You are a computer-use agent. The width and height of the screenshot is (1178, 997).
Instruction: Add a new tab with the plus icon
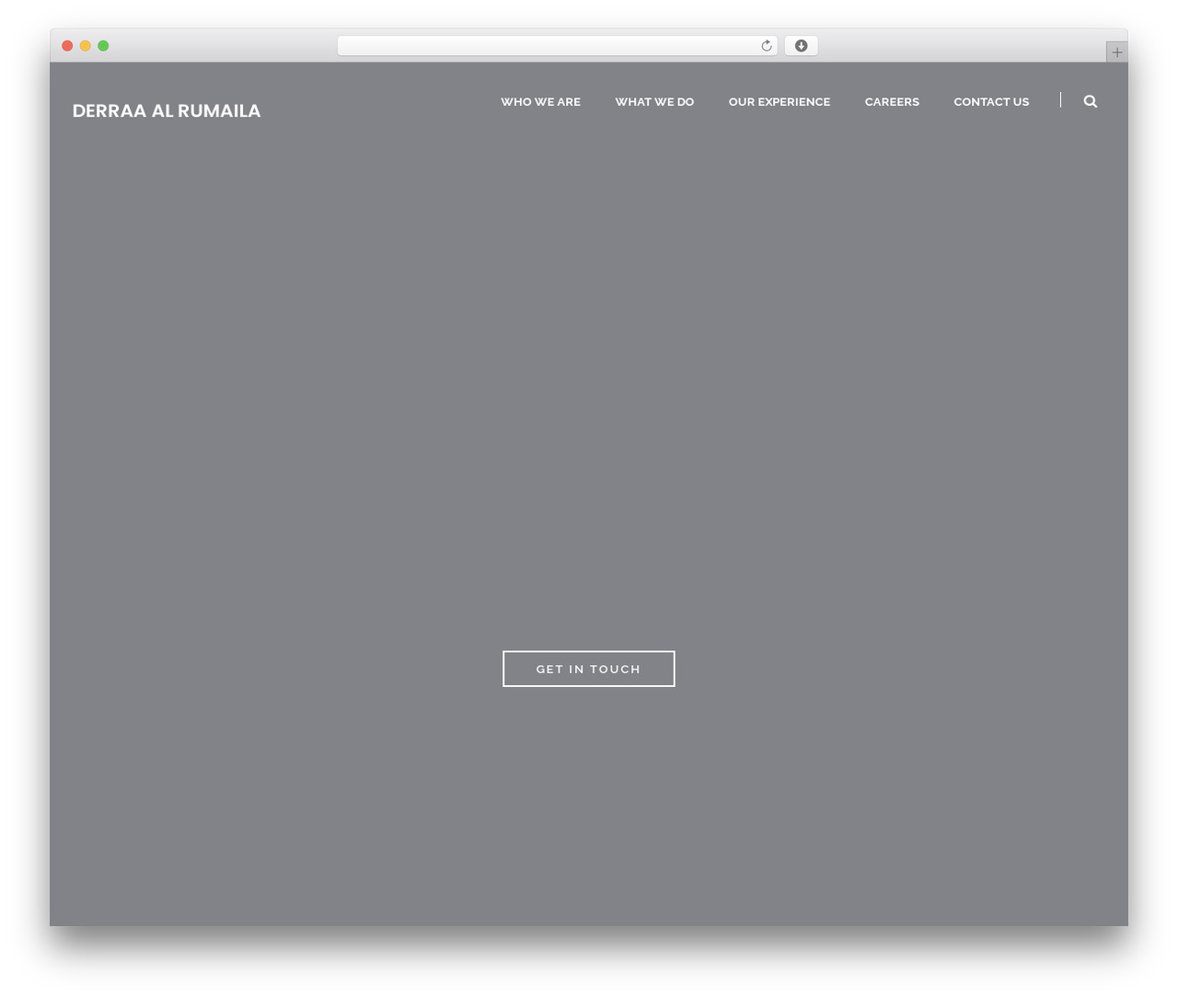pos(1116,52)
